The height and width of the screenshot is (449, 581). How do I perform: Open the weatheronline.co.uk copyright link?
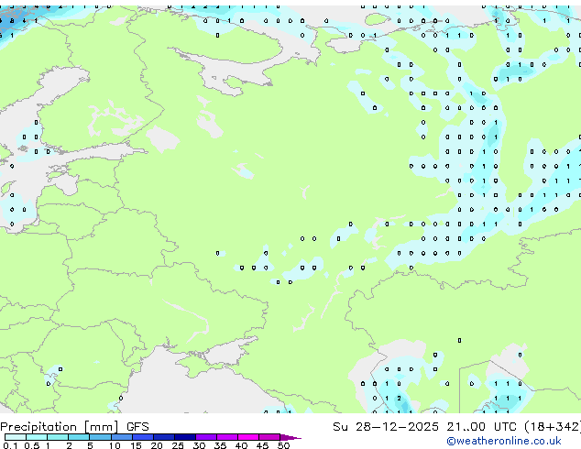[504, 441]
